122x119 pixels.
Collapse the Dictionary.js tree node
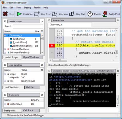click(x=5, y=35)
